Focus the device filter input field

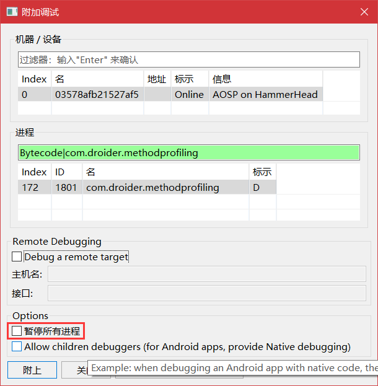coord(189,59)
